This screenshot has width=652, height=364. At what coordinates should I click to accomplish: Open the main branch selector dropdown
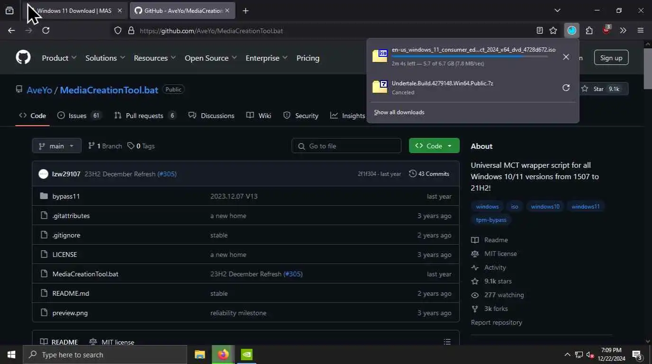[x=57, y=146]
